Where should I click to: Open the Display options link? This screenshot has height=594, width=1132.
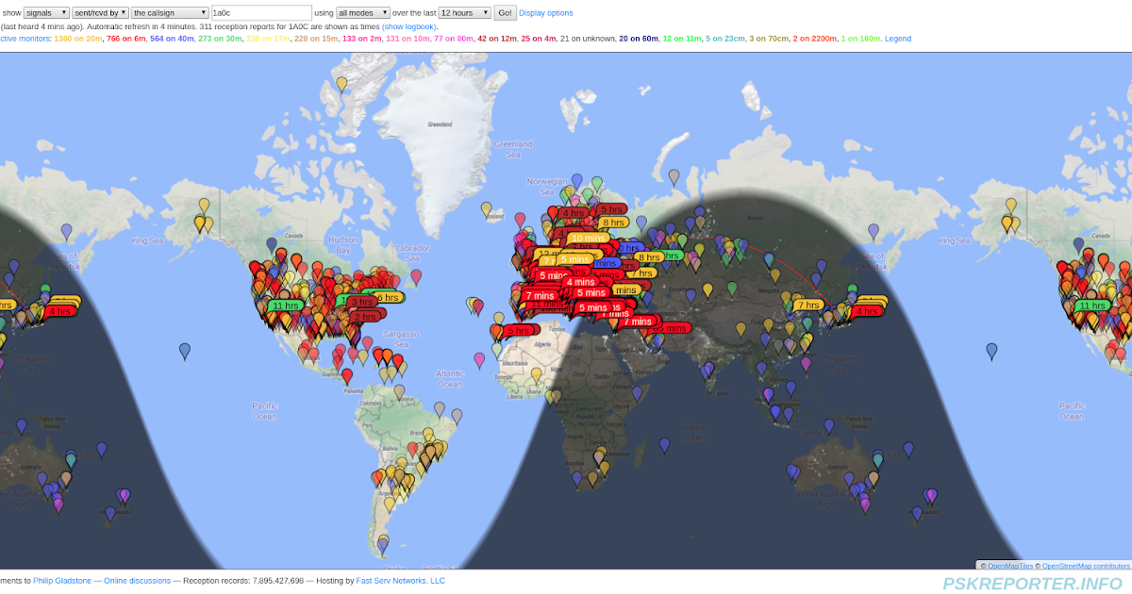(x=544, y=12)
